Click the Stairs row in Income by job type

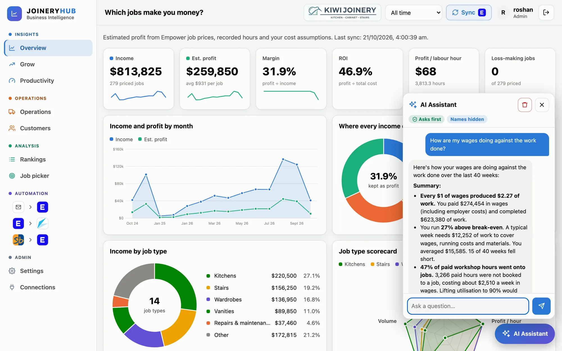click(263, 288)
